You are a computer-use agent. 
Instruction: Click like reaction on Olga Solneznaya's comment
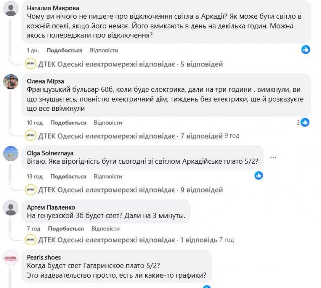259,175
